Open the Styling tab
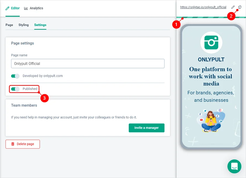This screenshot has height=178, width=246. pos(24,25)
